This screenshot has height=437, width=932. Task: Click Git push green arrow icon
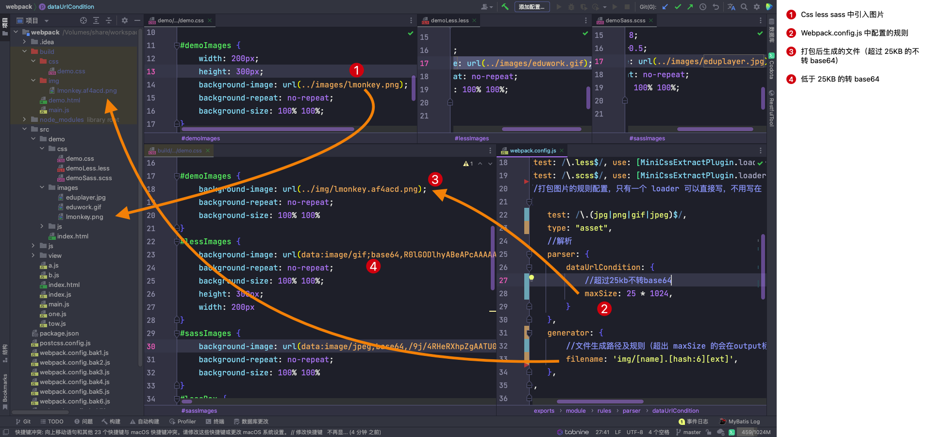coord(690,7)
